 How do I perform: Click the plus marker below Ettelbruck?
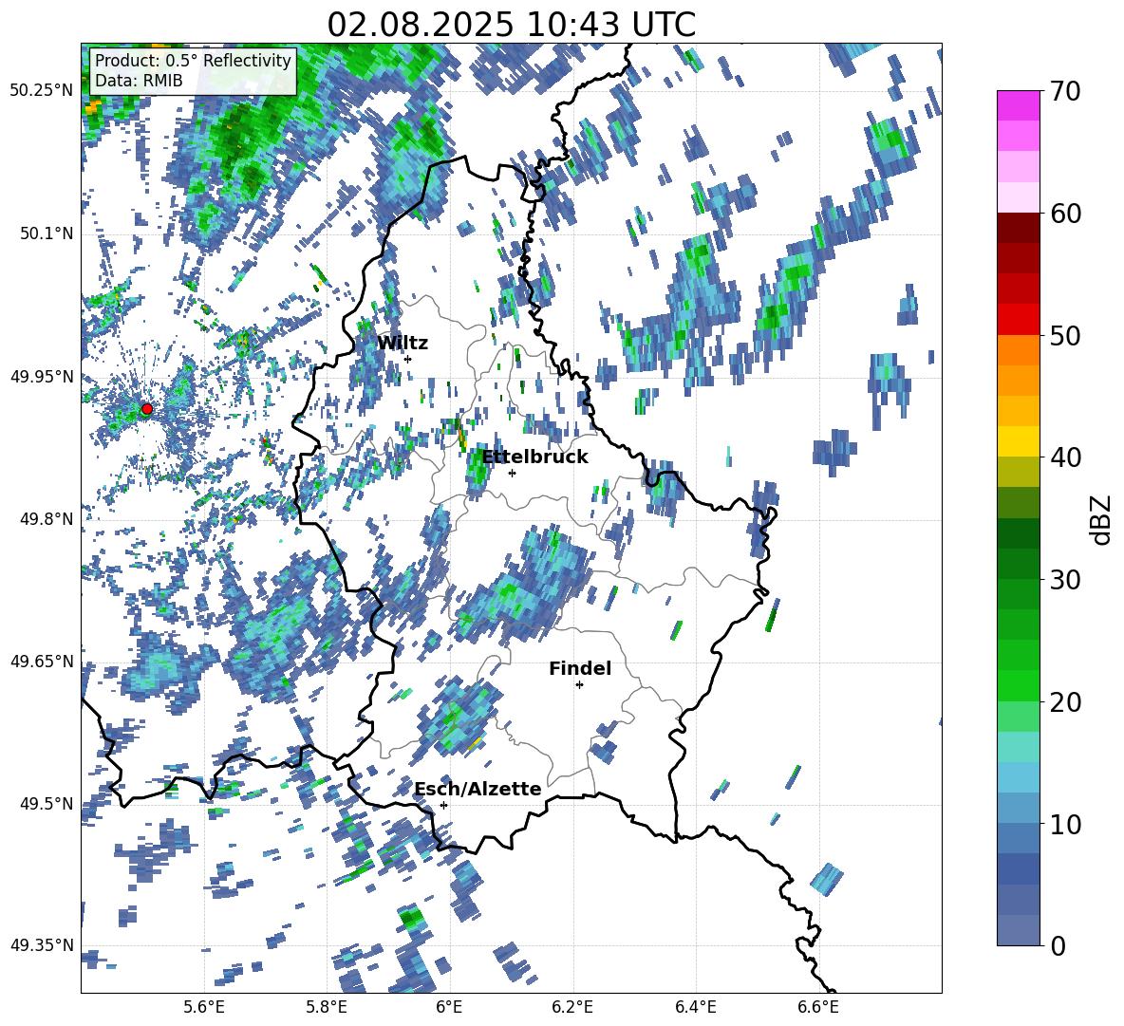click(512, 473)
